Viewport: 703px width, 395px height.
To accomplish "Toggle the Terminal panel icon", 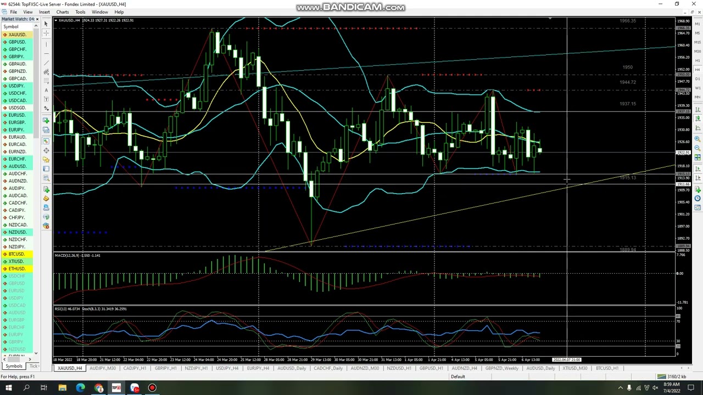I will [x=46, y=168].
